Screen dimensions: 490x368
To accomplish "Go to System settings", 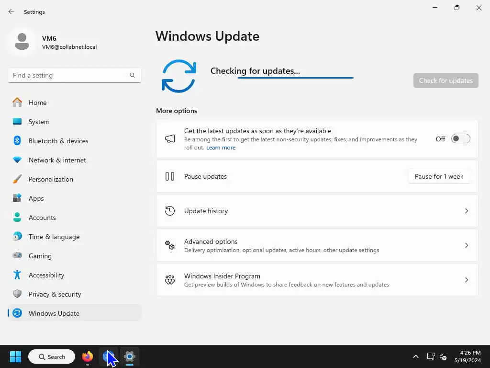I will click(74, 121).
